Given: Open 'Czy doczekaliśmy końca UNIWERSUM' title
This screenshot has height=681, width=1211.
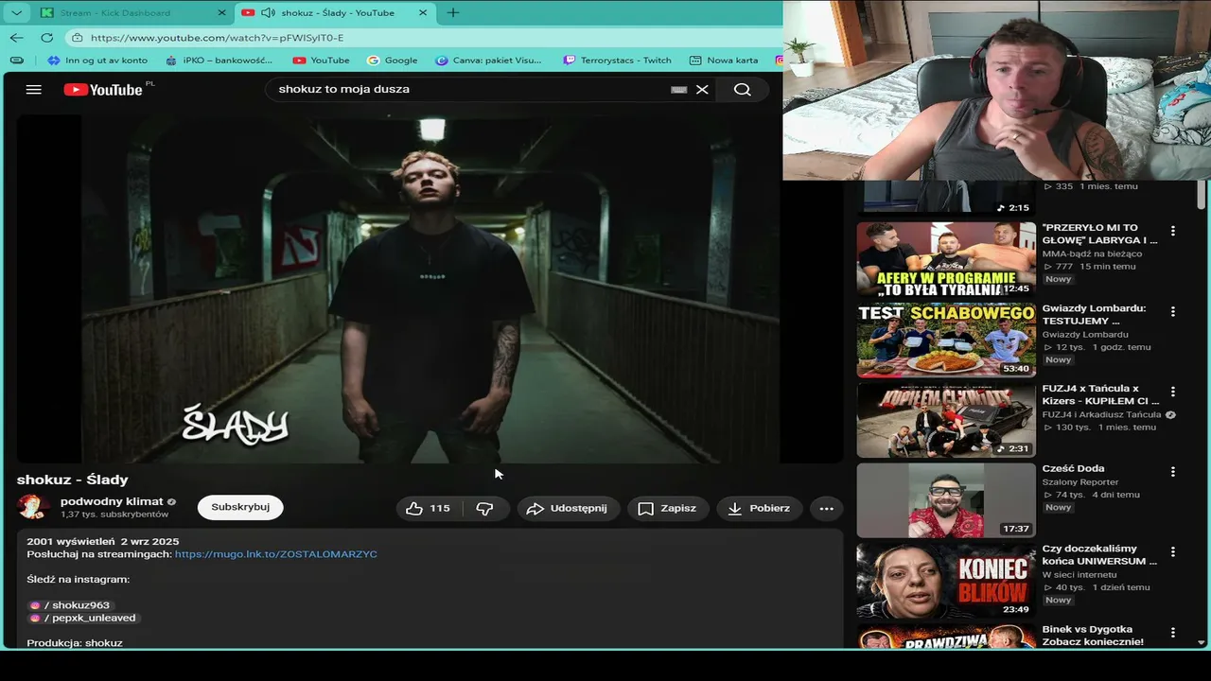Looking at the screenshot, I should pyautogui.click(x=1099, y=555).
